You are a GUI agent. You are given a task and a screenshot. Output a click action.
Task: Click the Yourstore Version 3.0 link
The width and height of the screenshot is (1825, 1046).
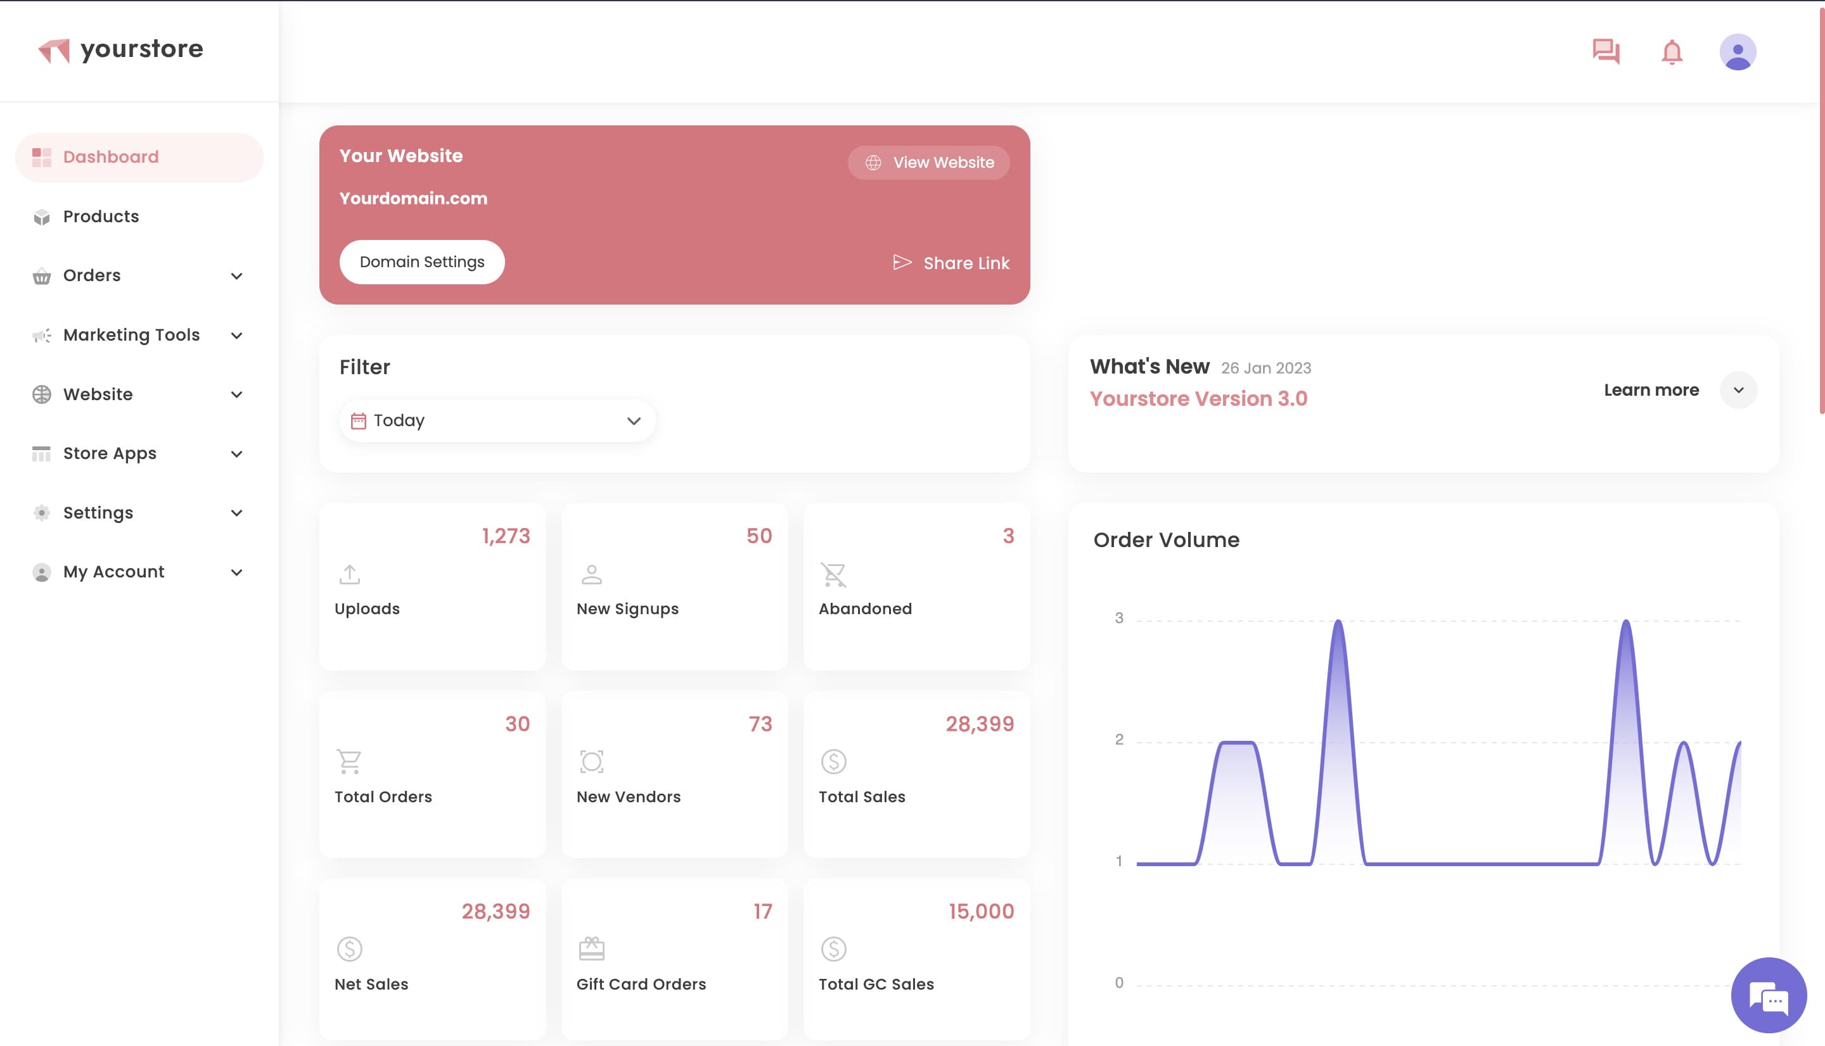pos(1198,399)
